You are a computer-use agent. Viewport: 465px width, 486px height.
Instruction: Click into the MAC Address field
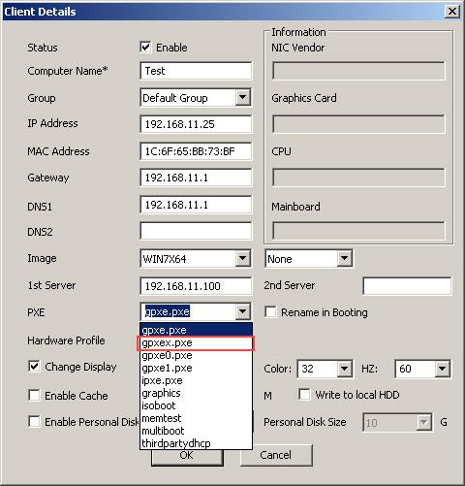point(196,151)
